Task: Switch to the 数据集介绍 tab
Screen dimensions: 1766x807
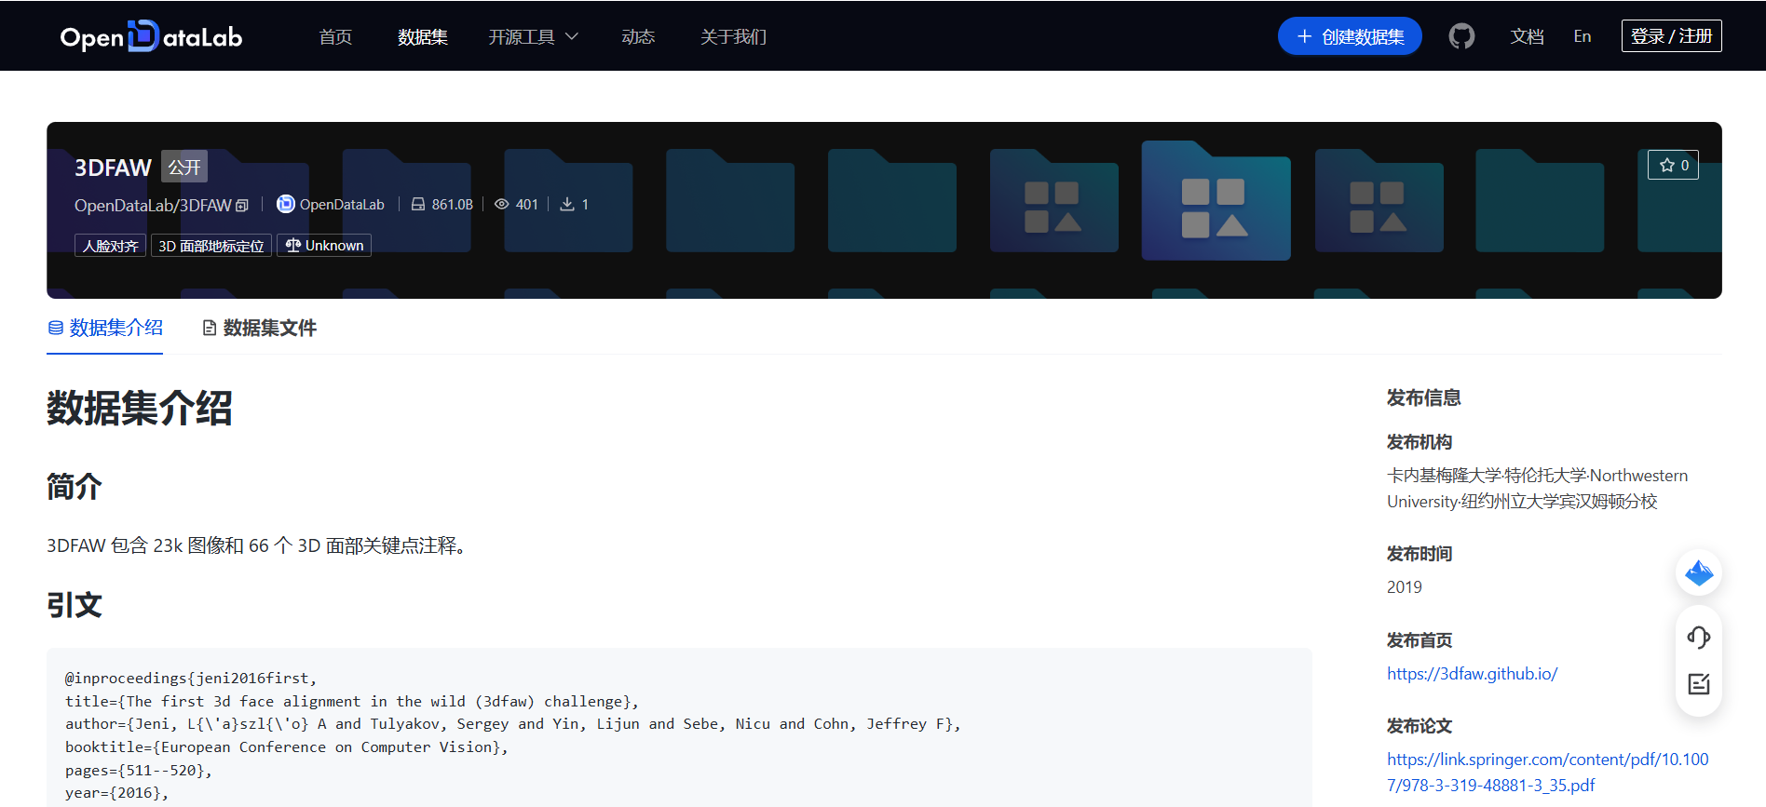Action: pos(105,328)
